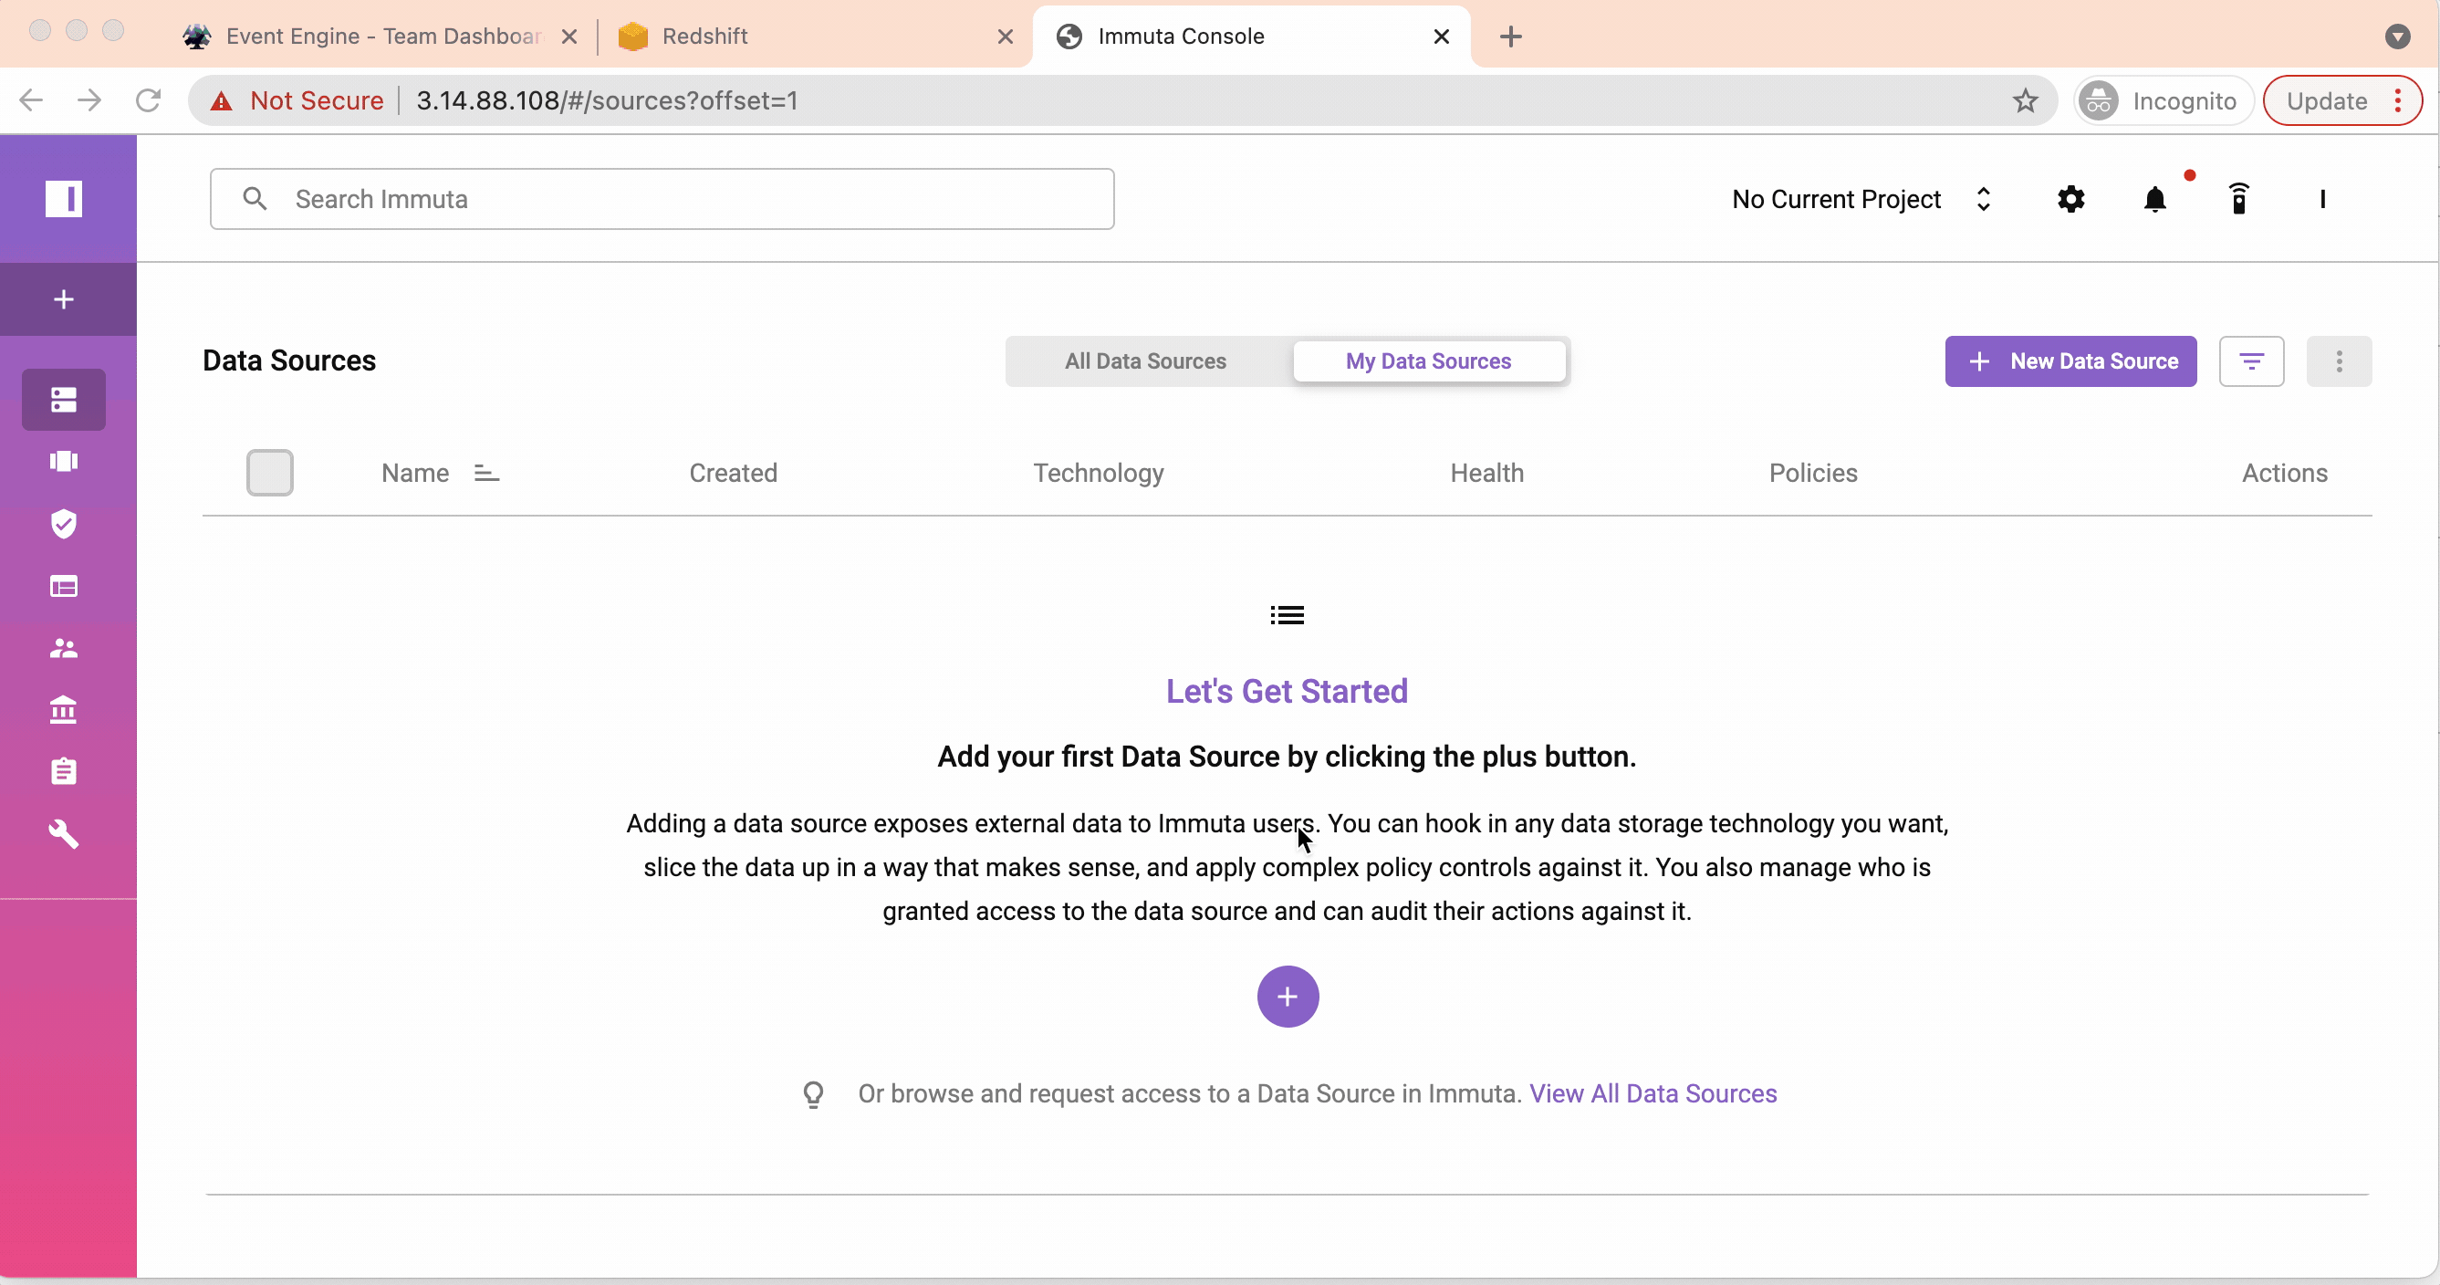The height and width of the screenshot is (1285, 2440).
Task: Open the filter icon button
Action: (x=2251, y=361)
